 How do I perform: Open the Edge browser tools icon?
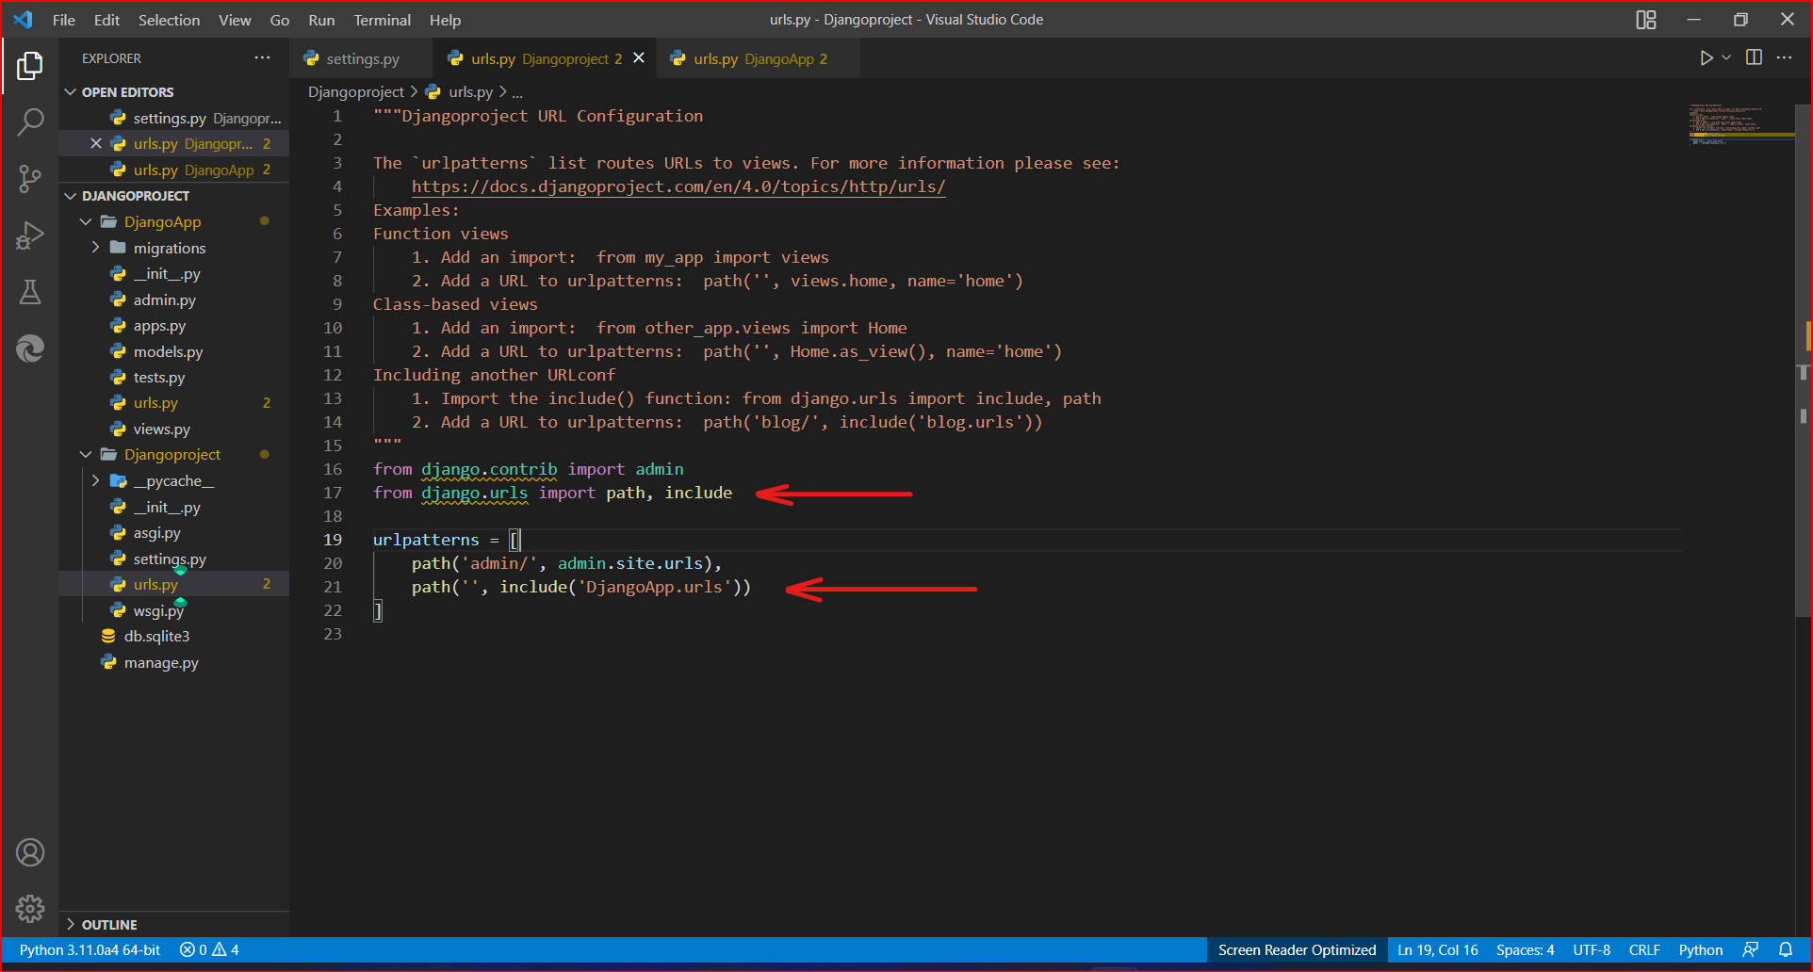30,348
